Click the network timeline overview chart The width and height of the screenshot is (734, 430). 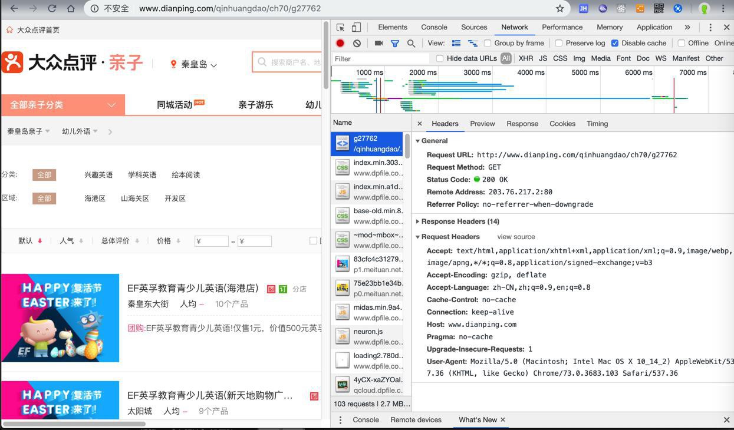click(532, 90)
